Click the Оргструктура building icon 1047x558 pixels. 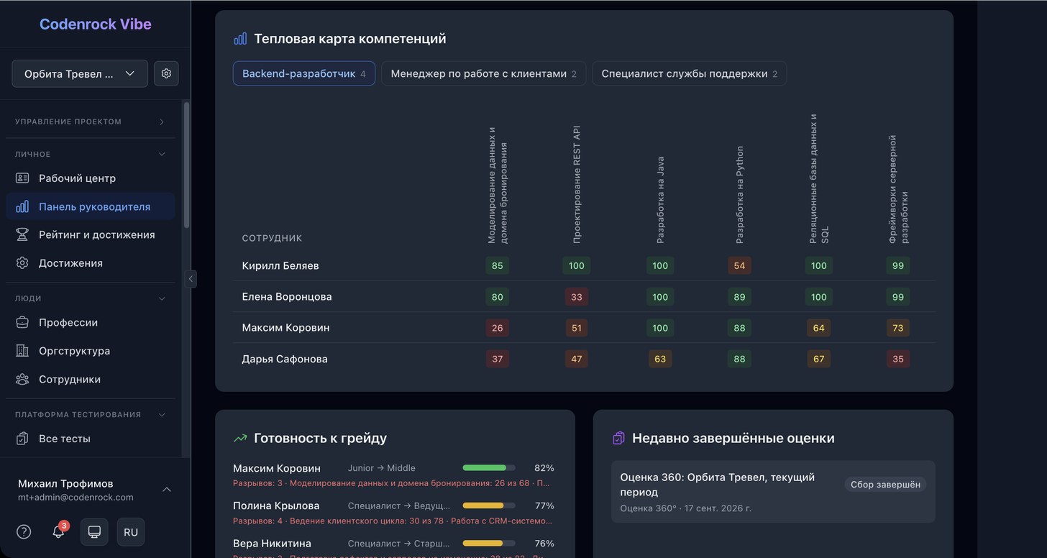(22, 351)
